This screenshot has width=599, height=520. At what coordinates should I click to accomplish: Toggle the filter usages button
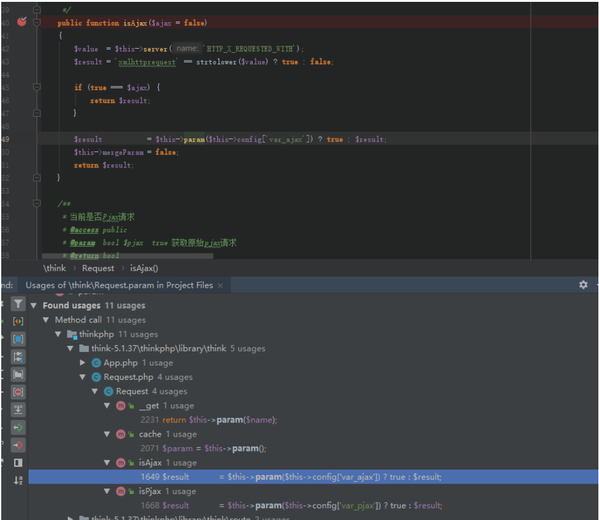point(18,304)
